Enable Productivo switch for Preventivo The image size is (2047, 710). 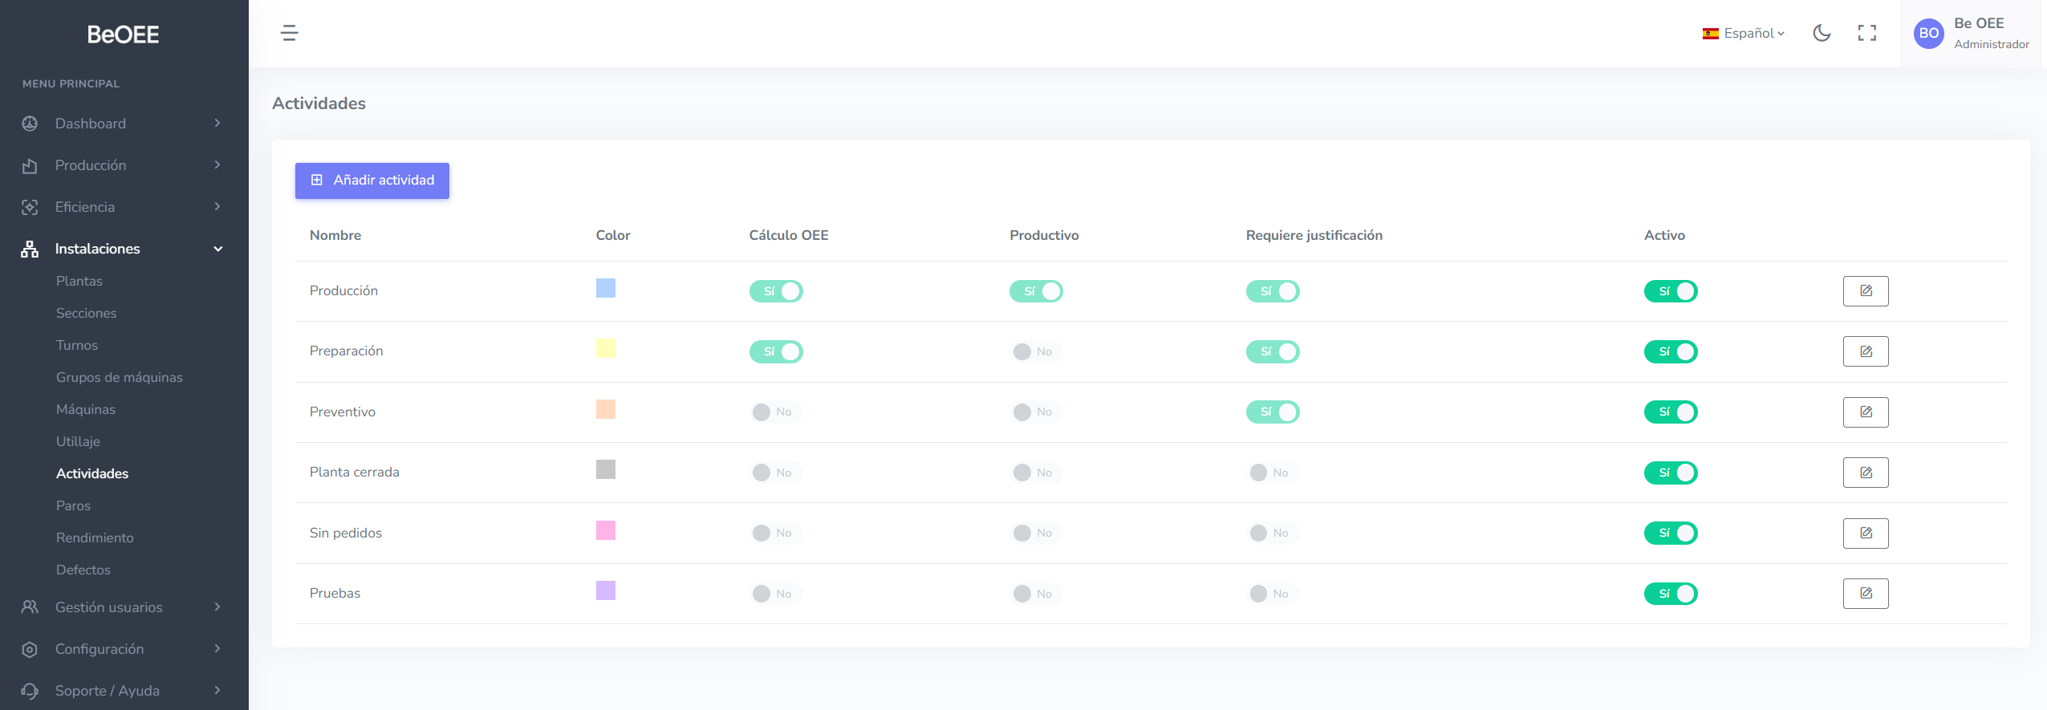1035,412
